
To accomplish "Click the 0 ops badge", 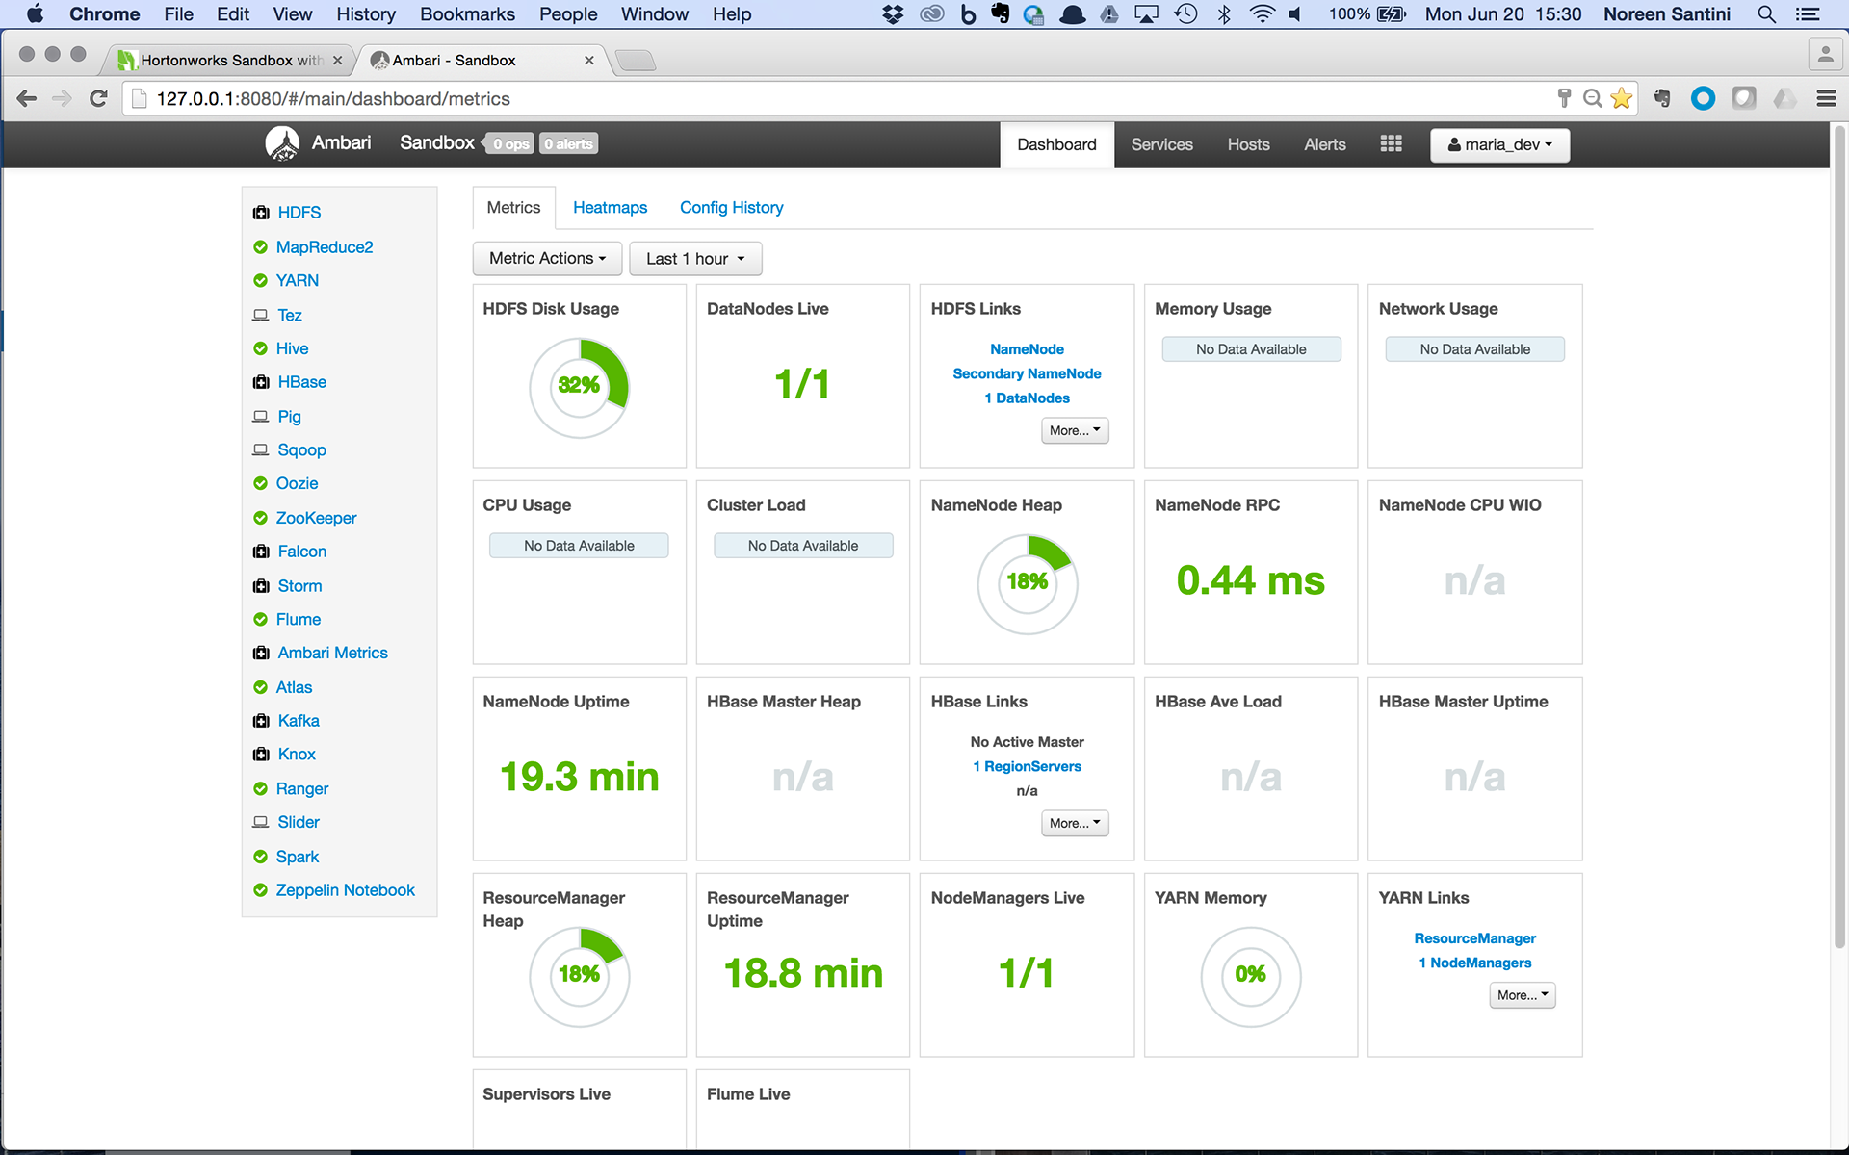I will coord(510,143).
